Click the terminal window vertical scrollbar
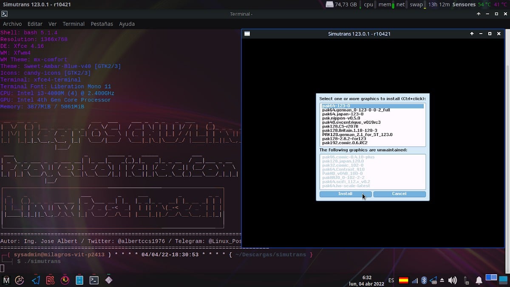The height and width of the screenshot is (287, 510). (507, 128)
